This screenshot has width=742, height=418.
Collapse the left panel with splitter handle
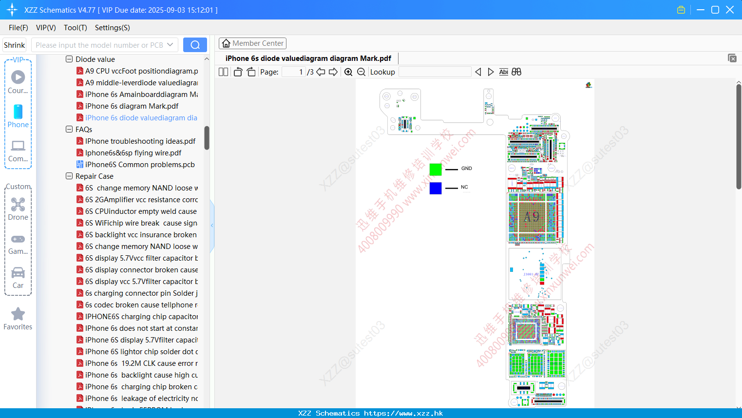(212, 226)
